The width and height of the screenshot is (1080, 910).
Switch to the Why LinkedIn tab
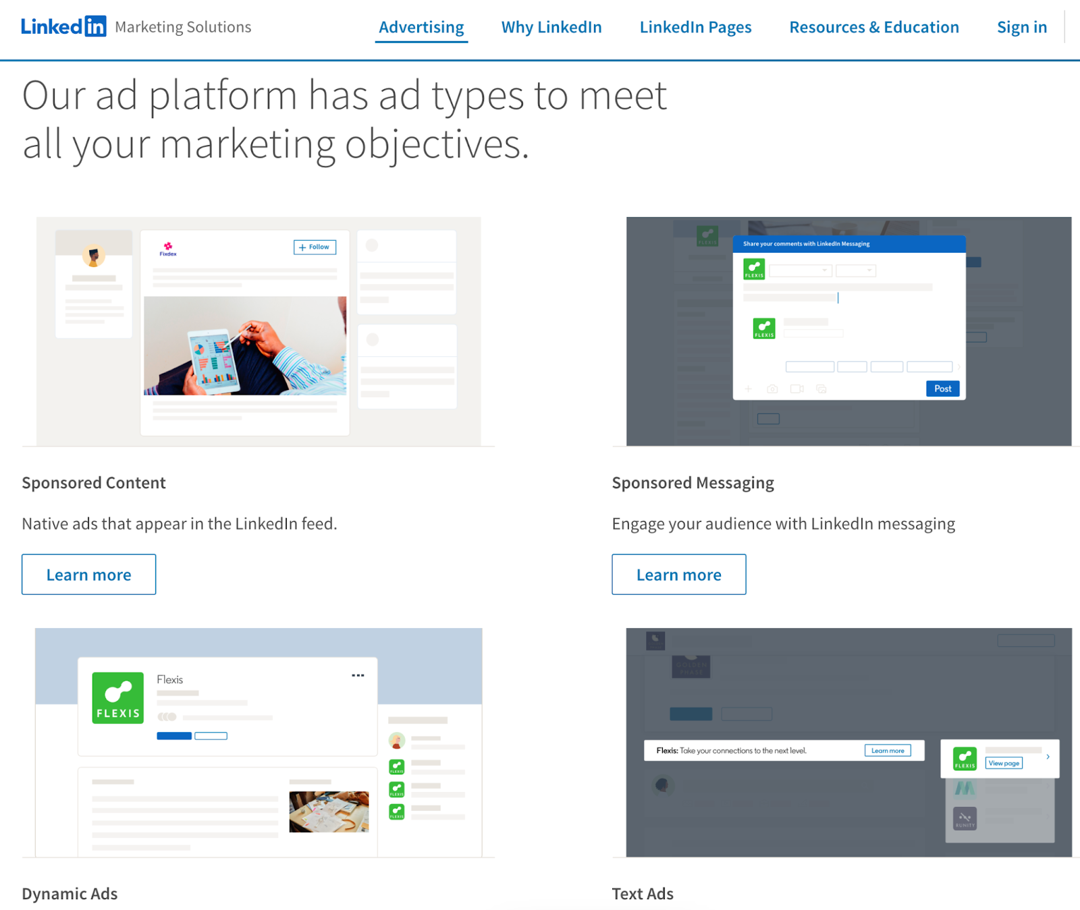point(551,27)
